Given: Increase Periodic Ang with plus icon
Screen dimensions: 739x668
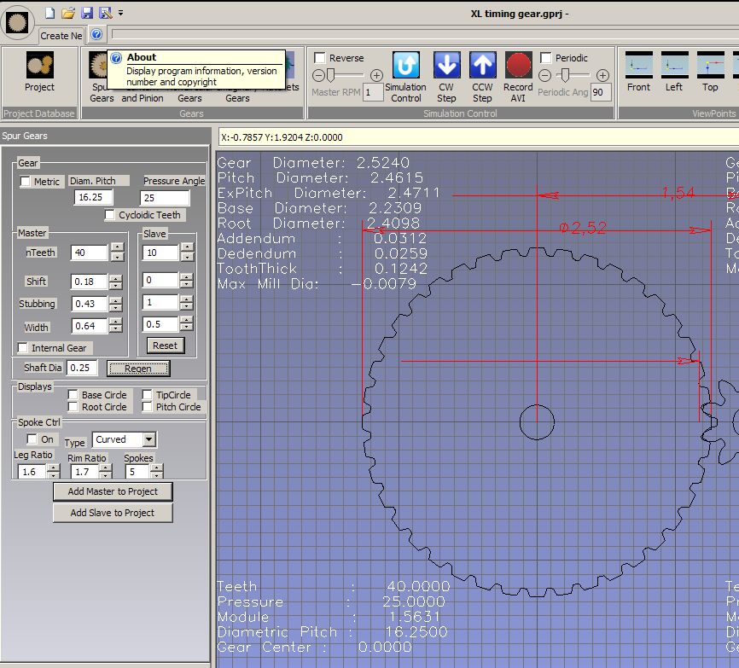Looking at the screenshot, I should pyautogui.click(x=602, y=75).
